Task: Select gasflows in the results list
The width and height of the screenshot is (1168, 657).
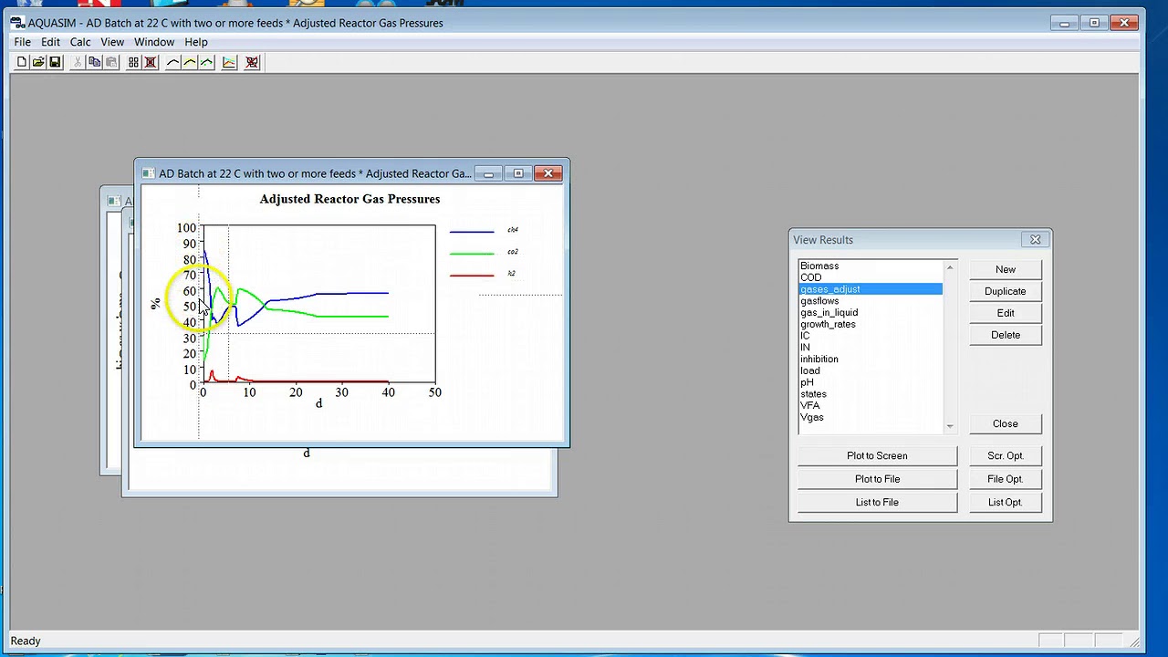Action: tap(871, 300)
